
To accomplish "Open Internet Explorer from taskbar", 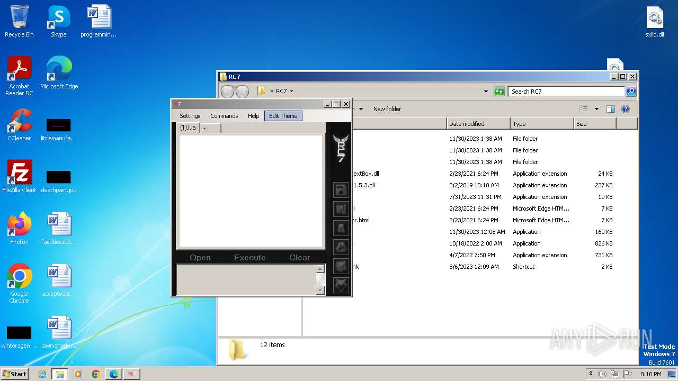I will click(42, 374).
